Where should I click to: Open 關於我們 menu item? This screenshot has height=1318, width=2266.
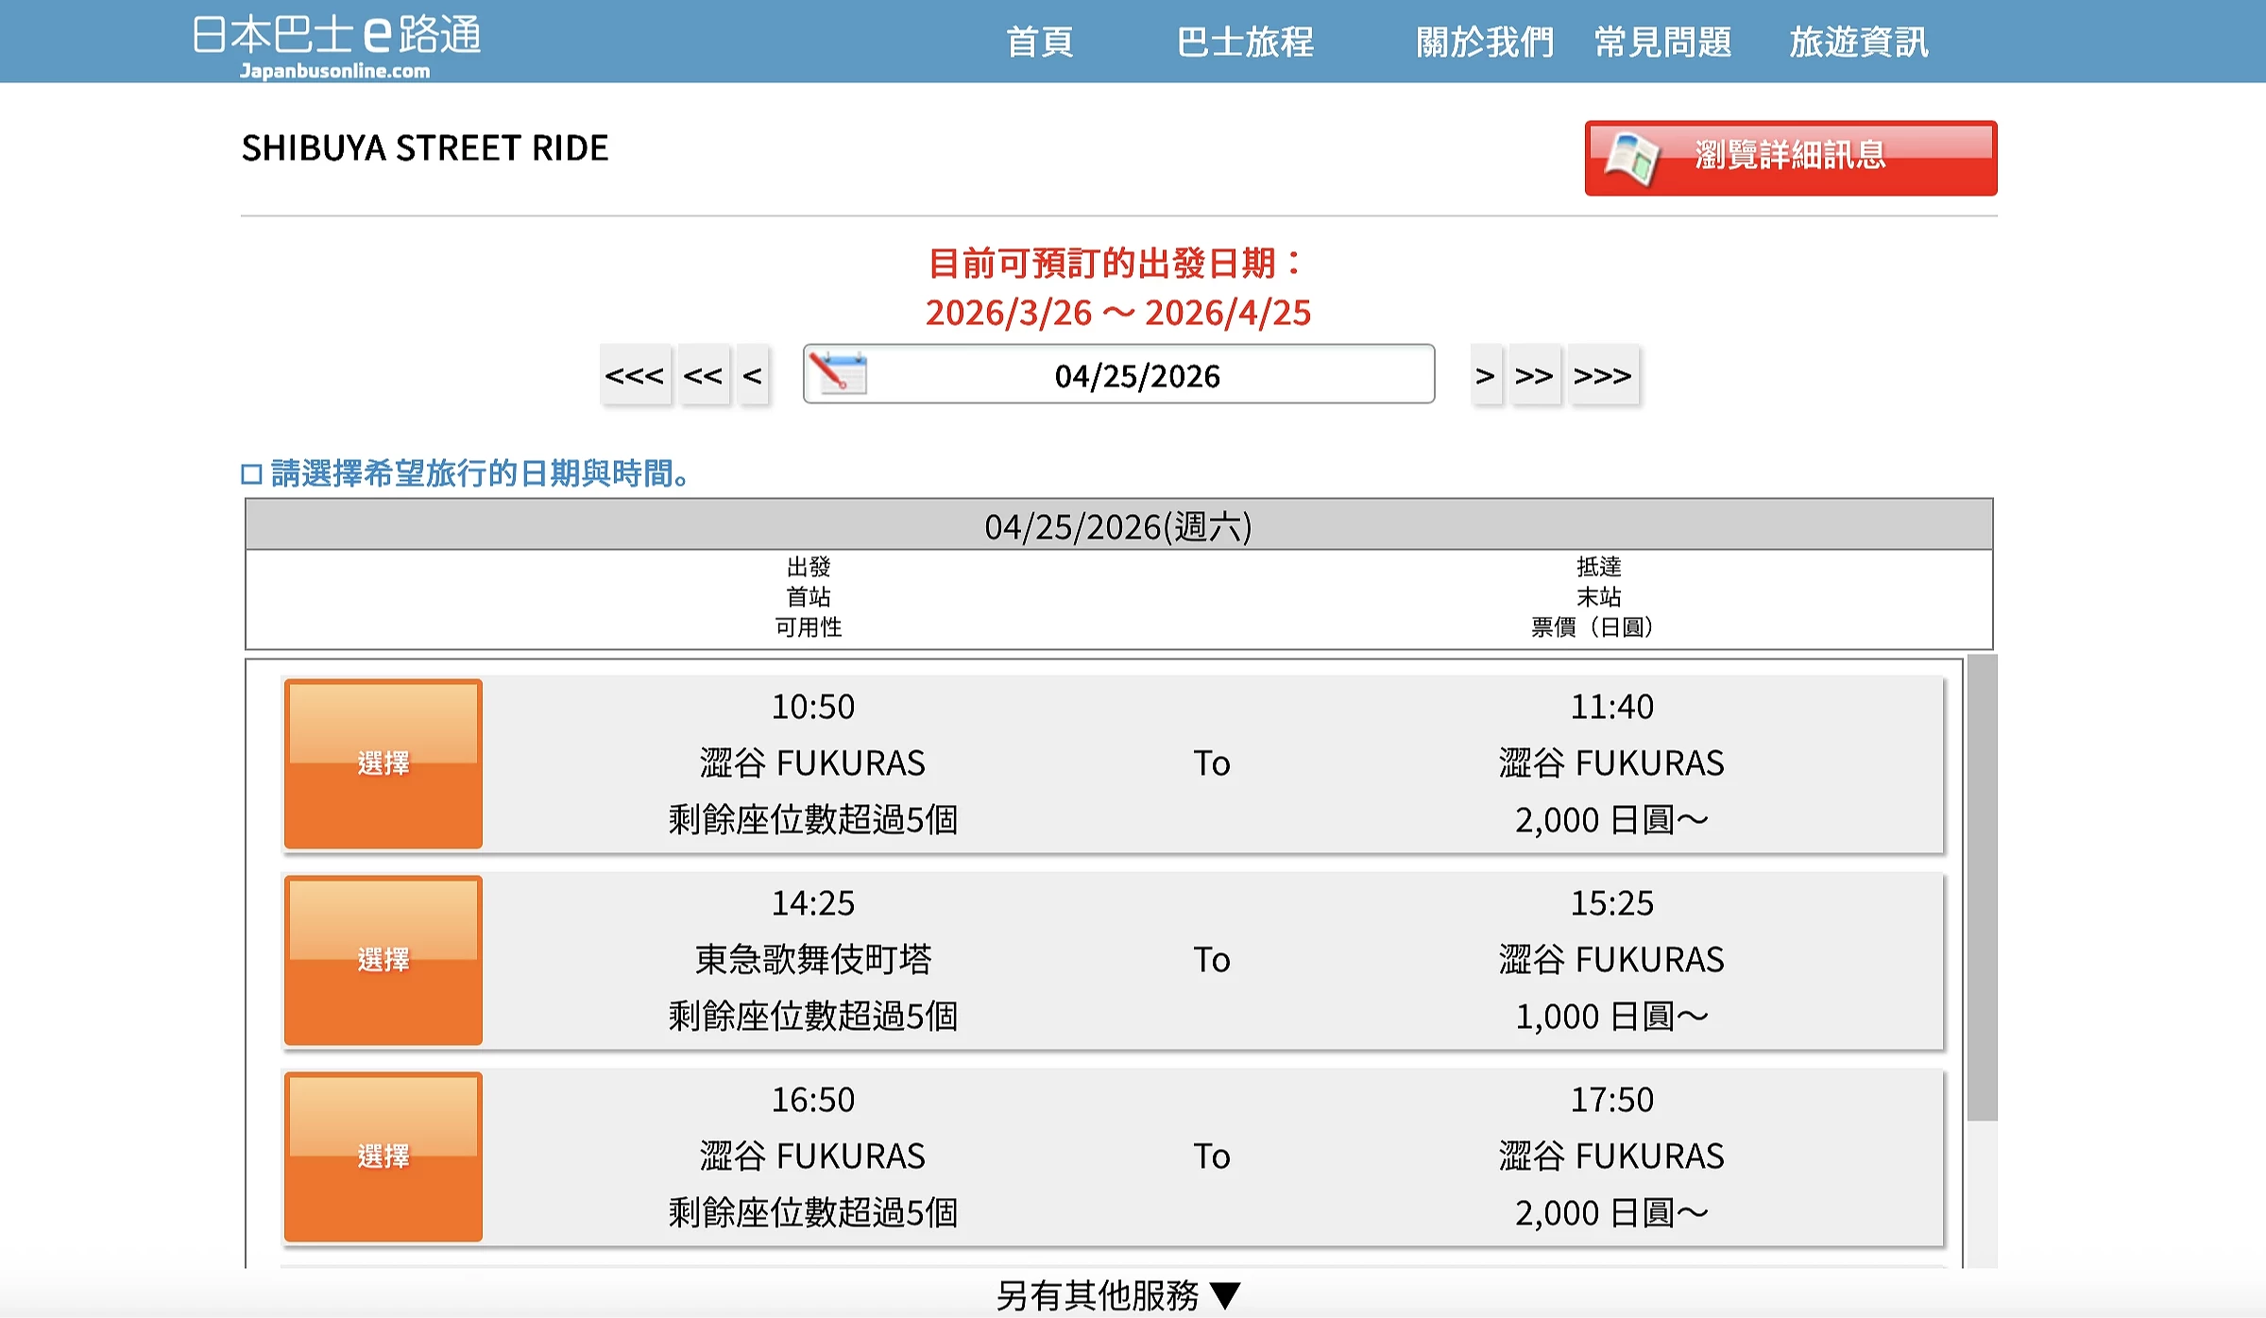point(1485,42)
